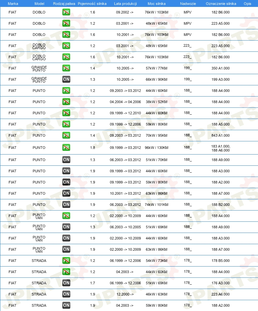Click the engine code 176 A3.000

coord(220,283)
